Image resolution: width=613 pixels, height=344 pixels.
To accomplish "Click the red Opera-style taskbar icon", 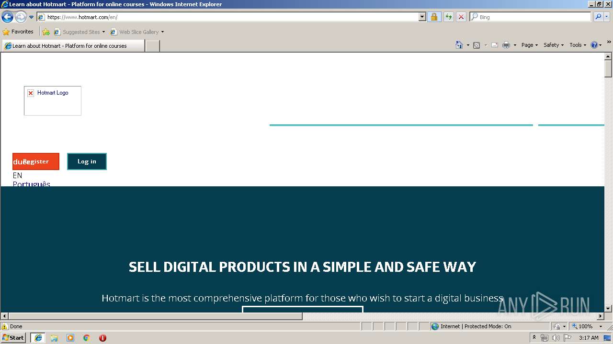I will 102,338.
